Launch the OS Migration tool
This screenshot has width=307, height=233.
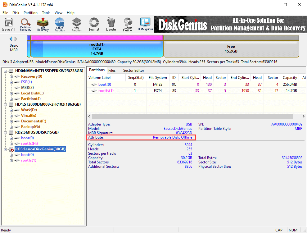click(145, 25)
